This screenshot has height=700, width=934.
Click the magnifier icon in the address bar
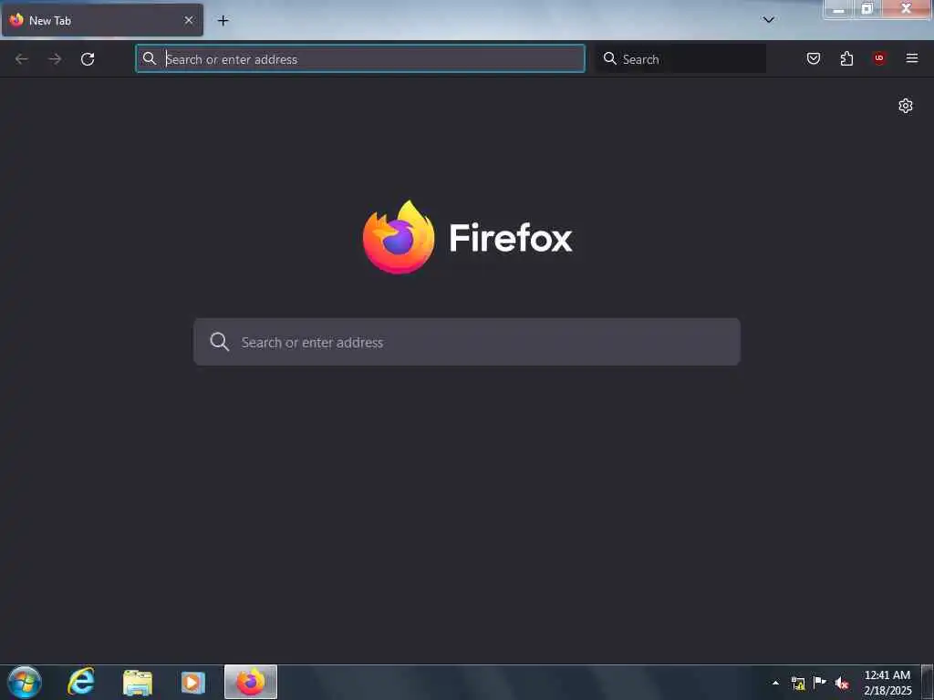[150, 58]
